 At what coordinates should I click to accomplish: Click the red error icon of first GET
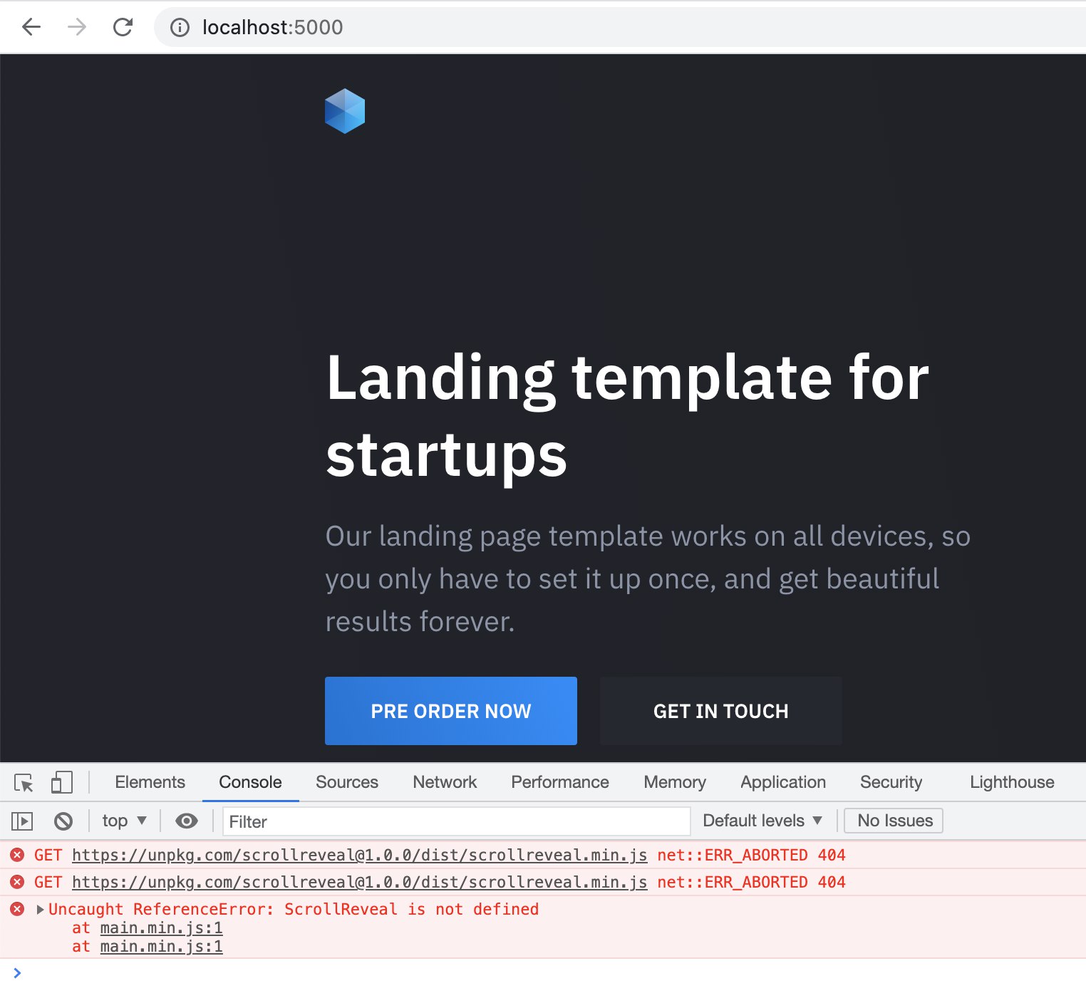pyautogui.click(x=18, y=855)
